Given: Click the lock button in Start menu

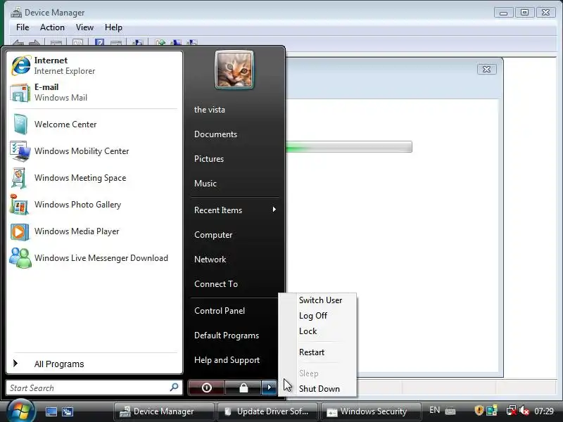Looking at the screenshot, I should point(243,388).
